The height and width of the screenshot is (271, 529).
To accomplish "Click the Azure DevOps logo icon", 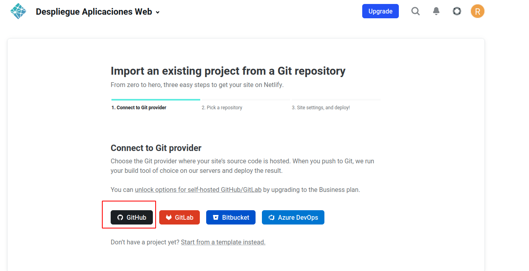I will pos(271,217).
